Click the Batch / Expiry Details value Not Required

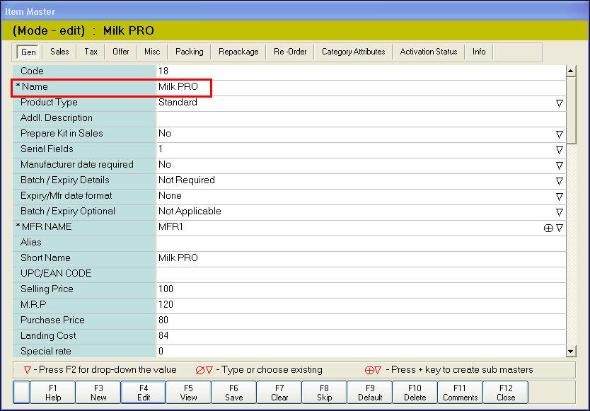pos(187,180)
